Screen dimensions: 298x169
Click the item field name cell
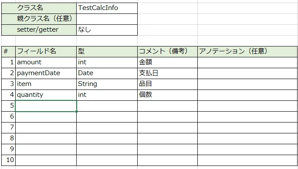[46, 84]
